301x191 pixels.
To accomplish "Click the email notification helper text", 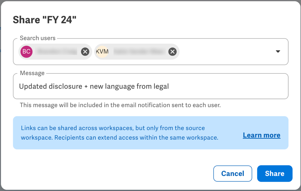I will pyautogui.click(x=120, y=105).
